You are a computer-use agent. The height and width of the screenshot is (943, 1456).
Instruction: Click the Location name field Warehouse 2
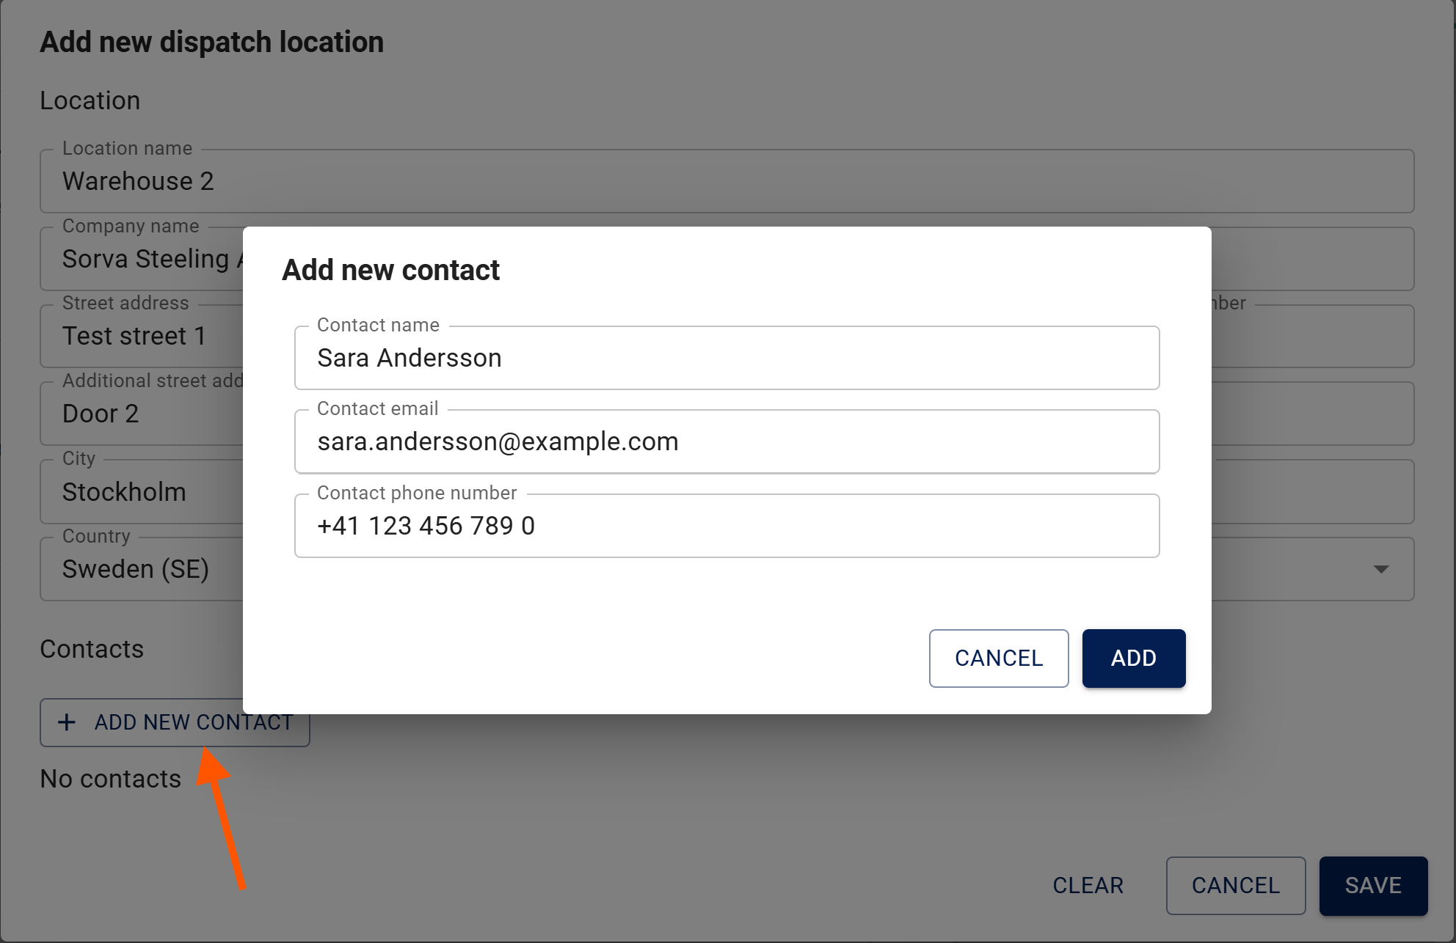click(727, 181)
